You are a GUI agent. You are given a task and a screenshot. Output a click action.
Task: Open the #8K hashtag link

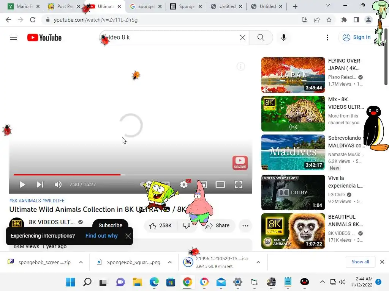click(13, 201)
